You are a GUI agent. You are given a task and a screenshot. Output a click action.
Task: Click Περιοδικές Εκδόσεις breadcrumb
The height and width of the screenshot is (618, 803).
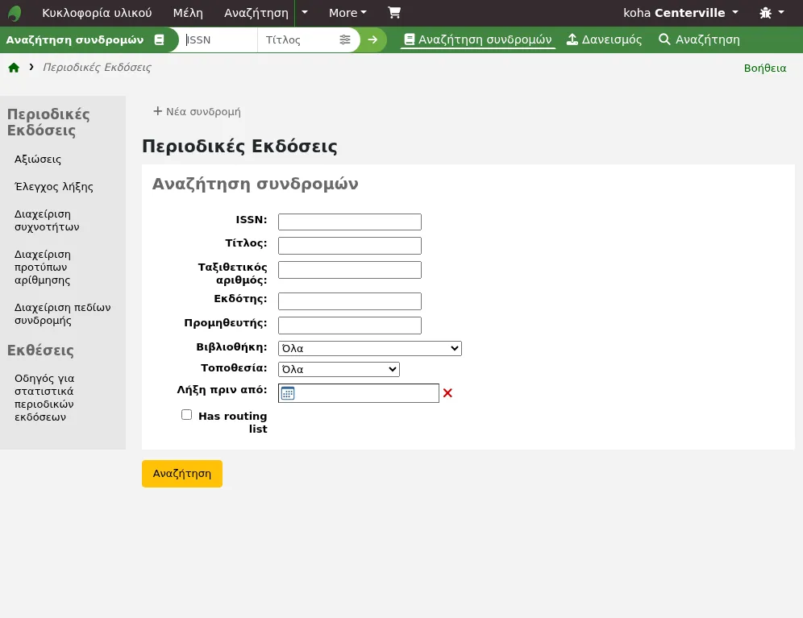click(97, 68)
